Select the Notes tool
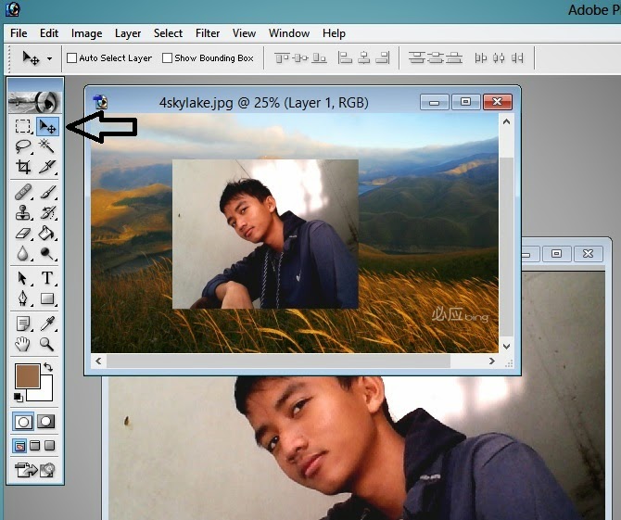This screenshot has width=621, height=520. coord(23,323)
